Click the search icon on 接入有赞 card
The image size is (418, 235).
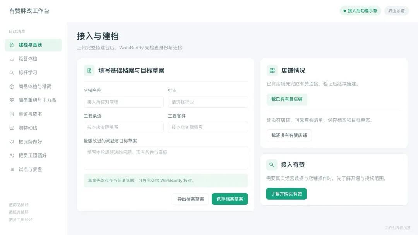pos(272,165)
